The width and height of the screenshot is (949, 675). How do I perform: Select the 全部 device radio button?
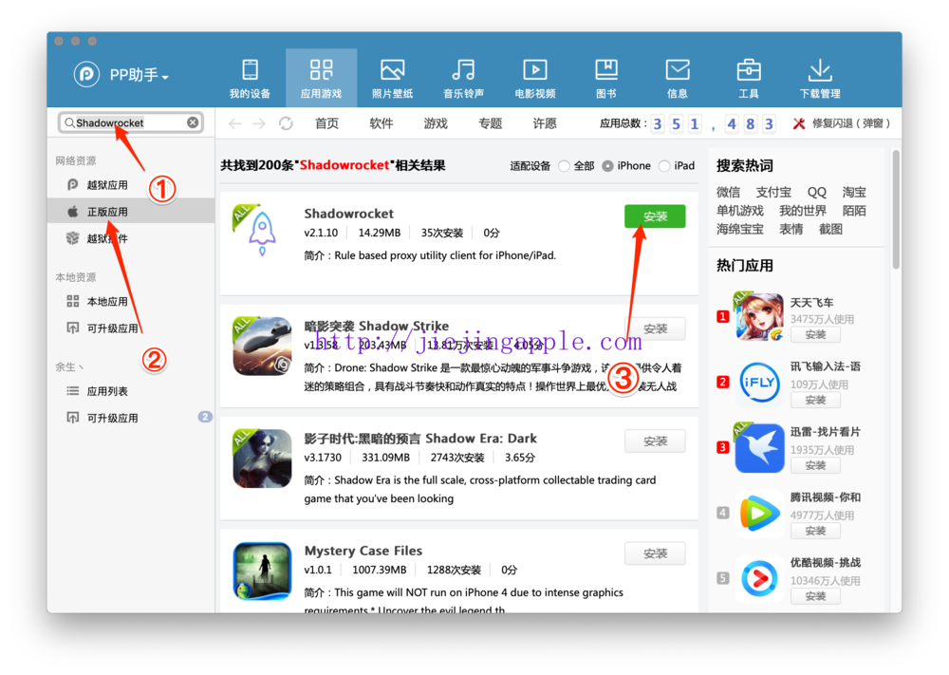coord(564,166)
